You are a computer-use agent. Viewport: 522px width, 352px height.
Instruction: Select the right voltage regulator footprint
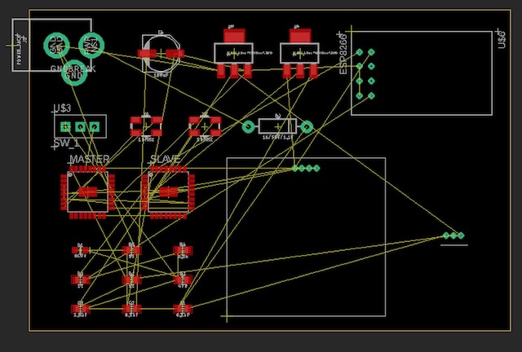tap(300, 53)
